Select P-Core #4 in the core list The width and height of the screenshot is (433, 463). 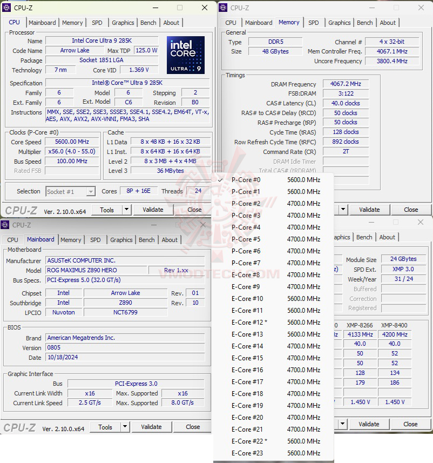pos(274,227)
